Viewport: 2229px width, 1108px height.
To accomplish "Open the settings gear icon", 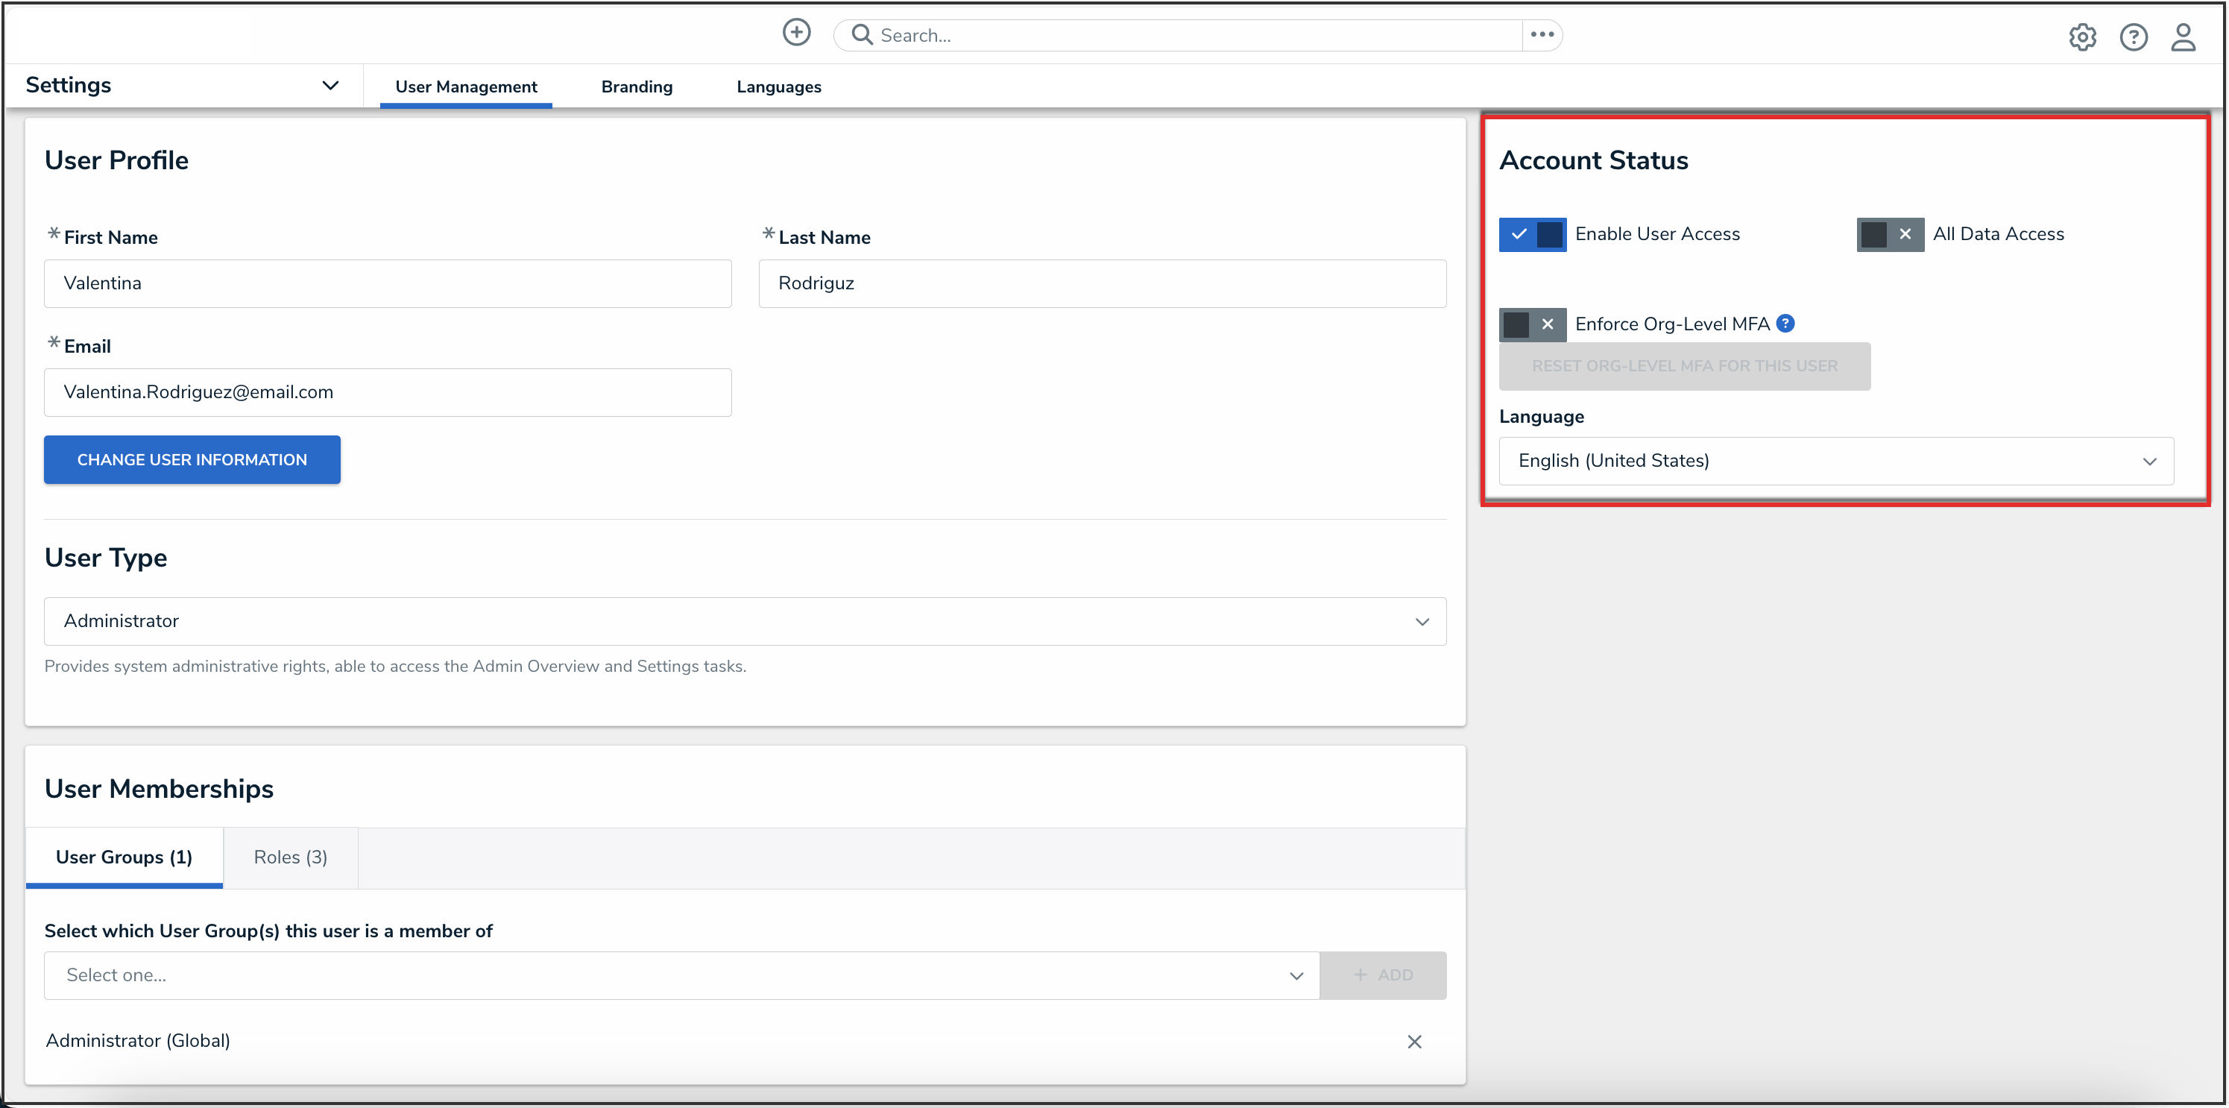I will [x=2082, y=37].
